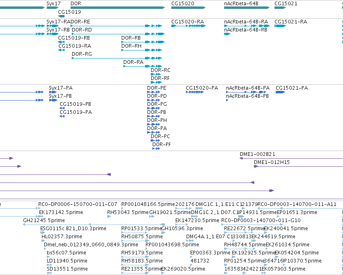Select the CG15020 gene feature
This screenshot has width=343, height=275.
click(x=188, y=8)
